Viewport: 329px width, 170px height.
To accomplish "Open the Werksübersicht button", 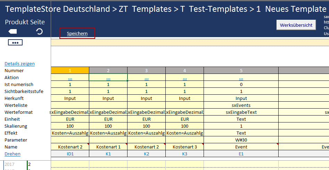I will [x=296, y=25].
